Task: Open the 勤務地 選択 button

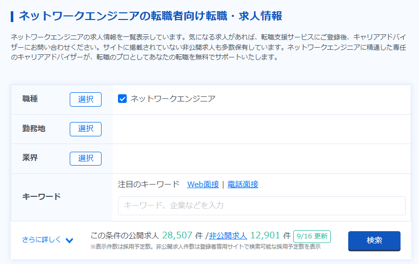Action: click(x=86, y=129)
